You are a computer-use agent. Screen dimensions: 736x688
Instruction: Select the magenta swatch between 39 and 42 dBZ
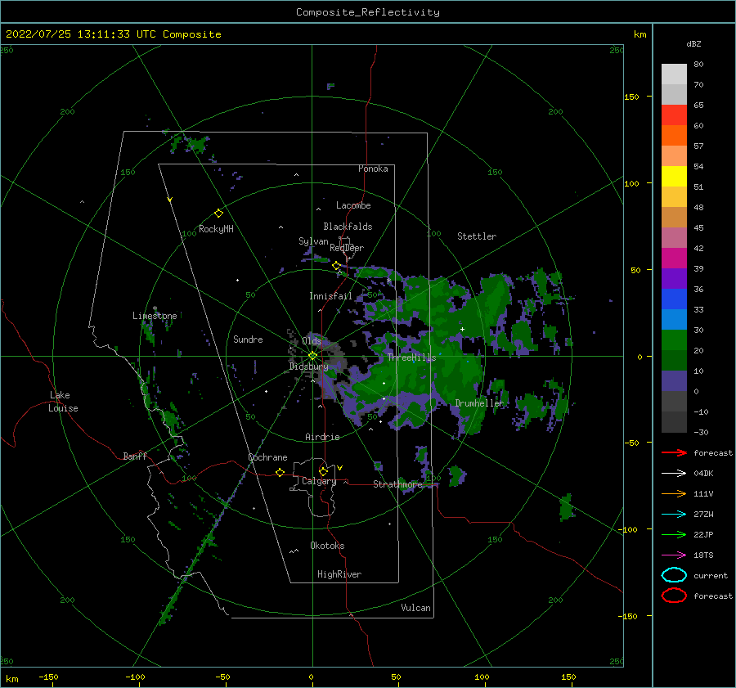pos(674,259)
